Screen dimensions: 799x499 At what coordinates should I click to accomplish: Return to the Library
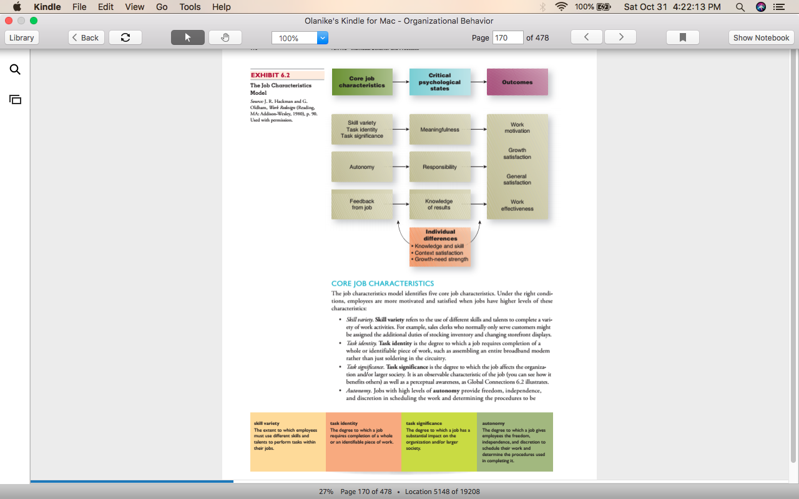tap(22, 37)
